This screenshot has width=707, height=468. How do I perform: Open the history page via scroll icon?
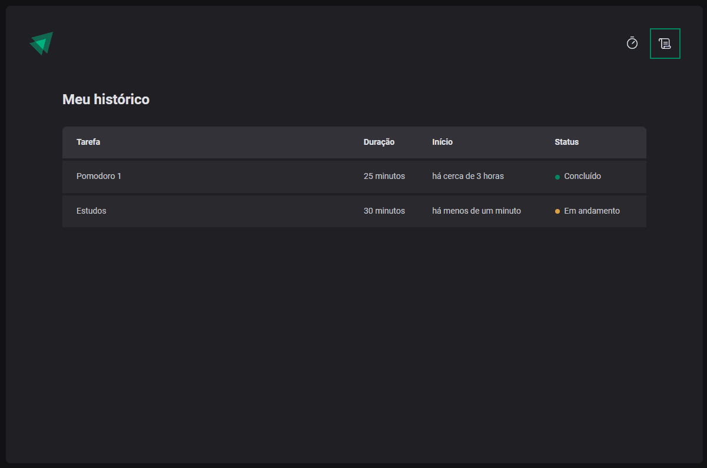tap(665, 44)
